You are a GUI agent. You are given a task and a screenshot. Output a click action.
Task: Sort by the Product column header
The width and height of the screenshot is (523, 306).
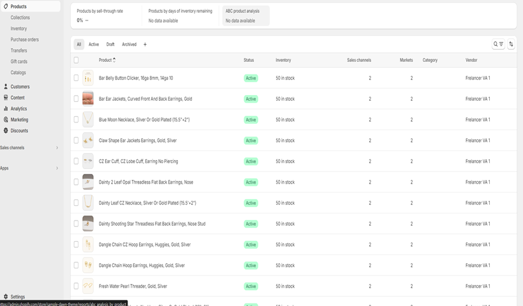click(x=107, y=60)
